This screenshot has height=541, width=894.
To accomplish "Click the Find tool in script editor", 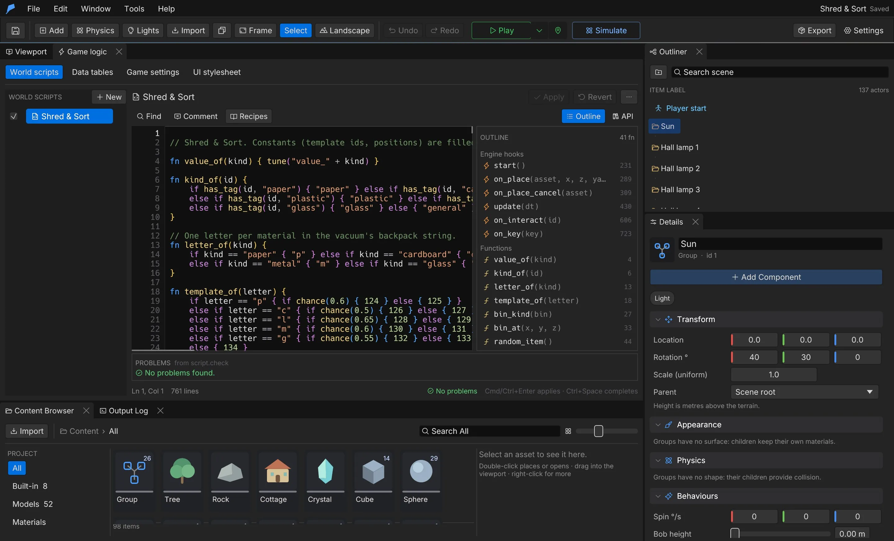I will (x=149, y=116).
